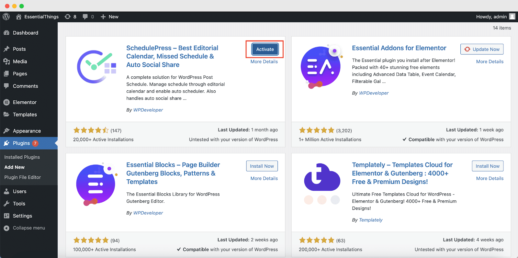Image resolution: width=518 pixels, height=258 pixels.
Task: Click the Howdy, admin account text
Action: [x=491, y=17]
